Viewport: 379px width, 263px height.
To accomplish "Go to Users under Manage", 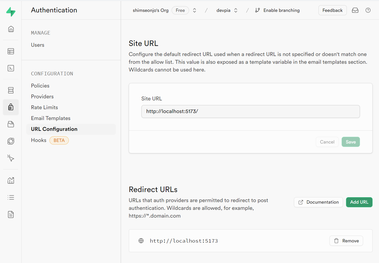I will click(38, 45).
